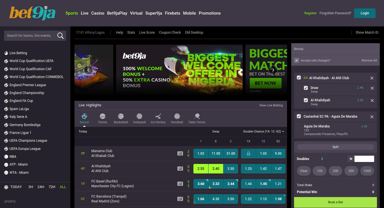Click View Live Betting link
384x208 pixels.
[271, 105]
